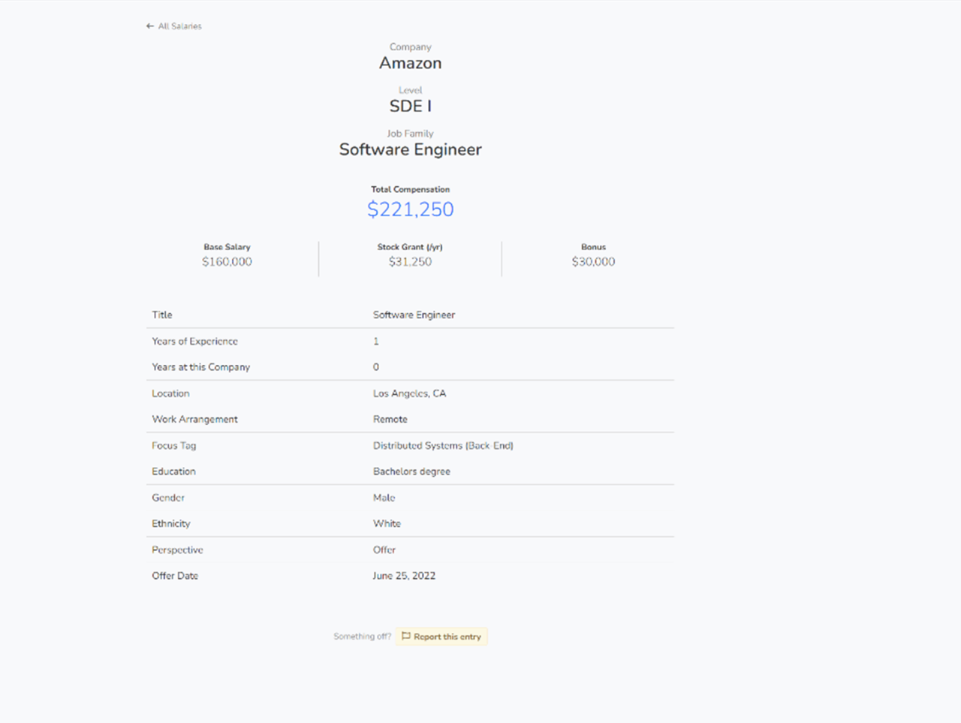The image size is (961, 723).
Task: Click the Title row label
Action: click(x=162, y=315)
